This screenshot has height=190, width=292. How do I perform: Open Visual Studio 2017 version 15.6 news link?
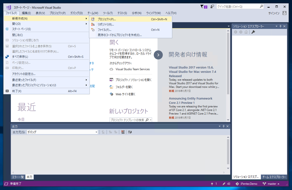click(x=192, y=72)
